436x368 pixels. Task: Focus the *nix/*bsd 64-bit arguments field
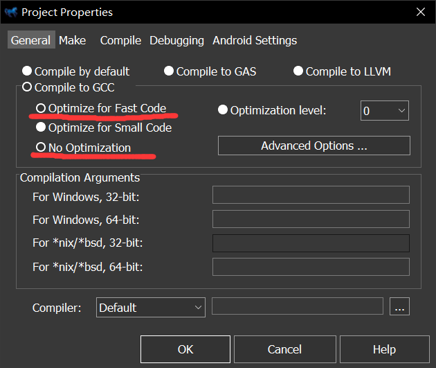(311, 267)
